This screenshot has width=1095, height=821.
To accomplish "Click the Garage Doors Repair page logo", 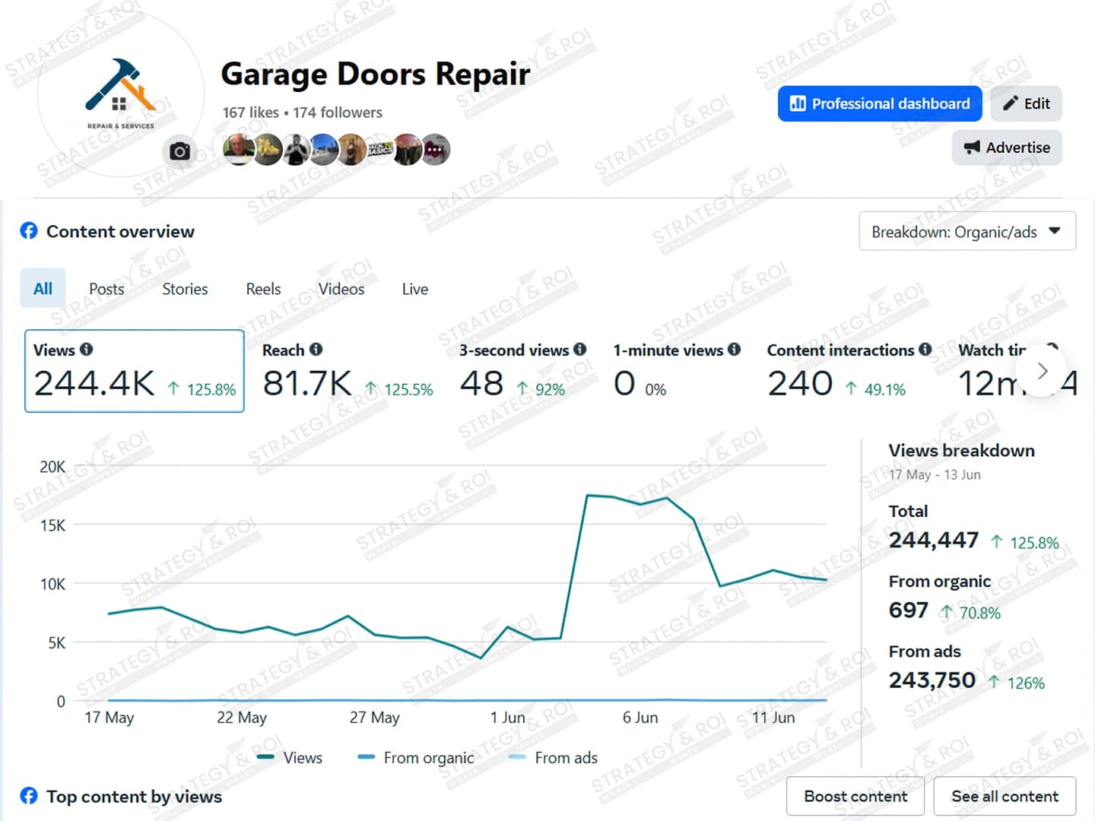I will pos(120,94).
